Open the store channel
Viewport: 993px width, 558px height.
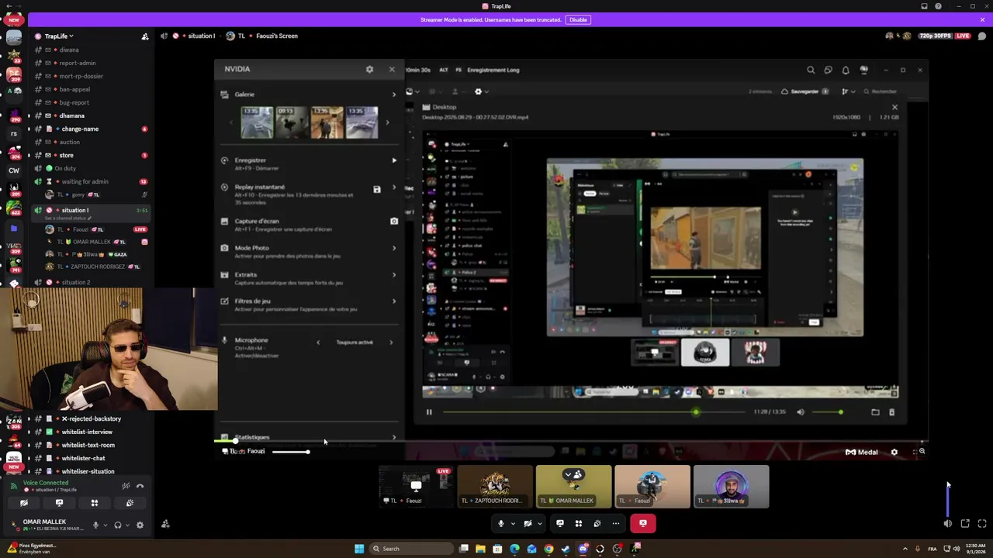pos(66,155)
